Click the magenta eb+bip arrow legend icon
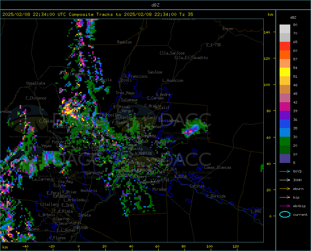The width and height of the screenshot is (311, 251). pyautogui.click(x=285, y=206)
